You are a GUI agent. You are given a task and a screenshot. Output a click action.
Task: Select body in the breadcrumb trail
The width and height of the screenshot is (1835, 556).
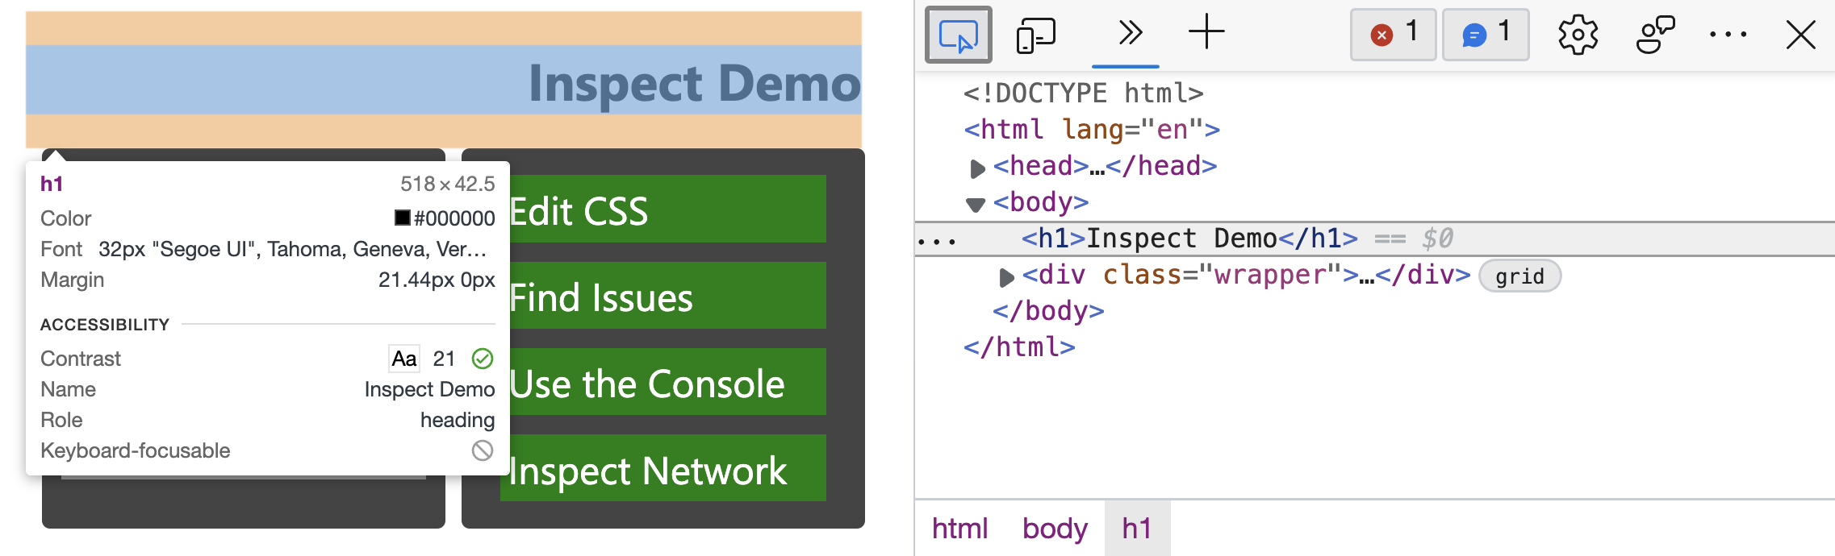point(1055,529)
